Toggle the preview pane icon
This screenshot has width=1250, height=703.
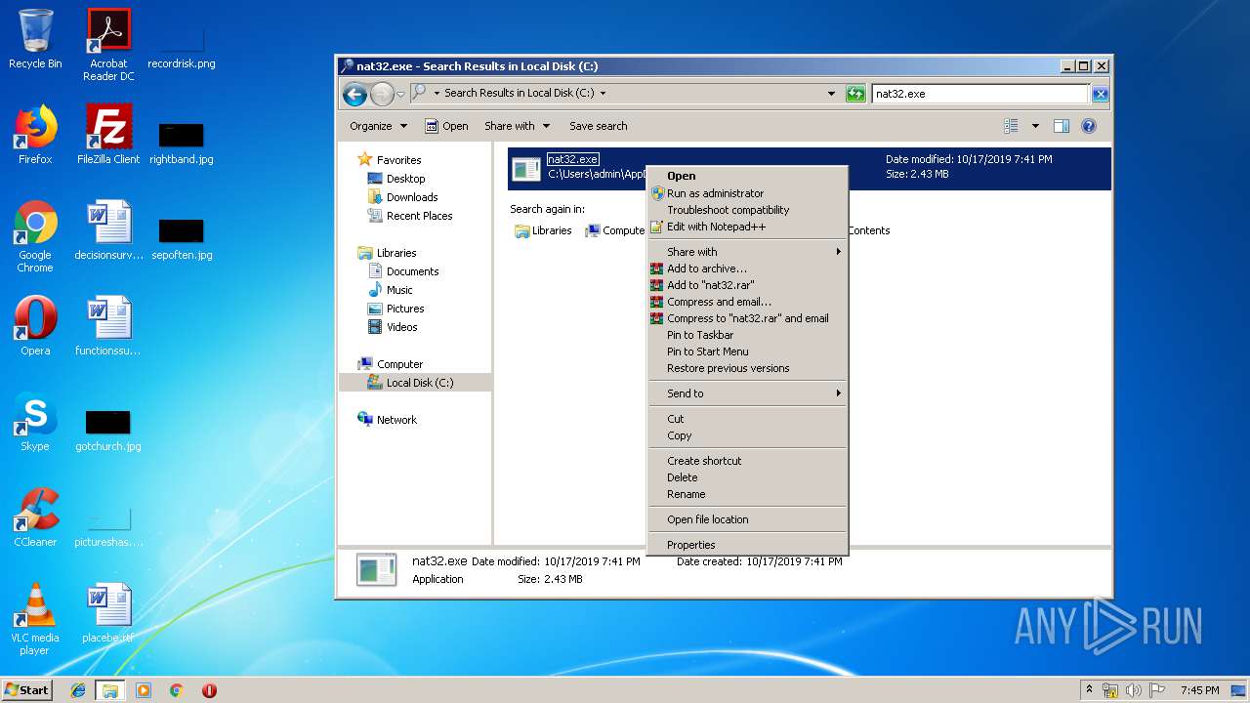click(x=1062, y=126)
